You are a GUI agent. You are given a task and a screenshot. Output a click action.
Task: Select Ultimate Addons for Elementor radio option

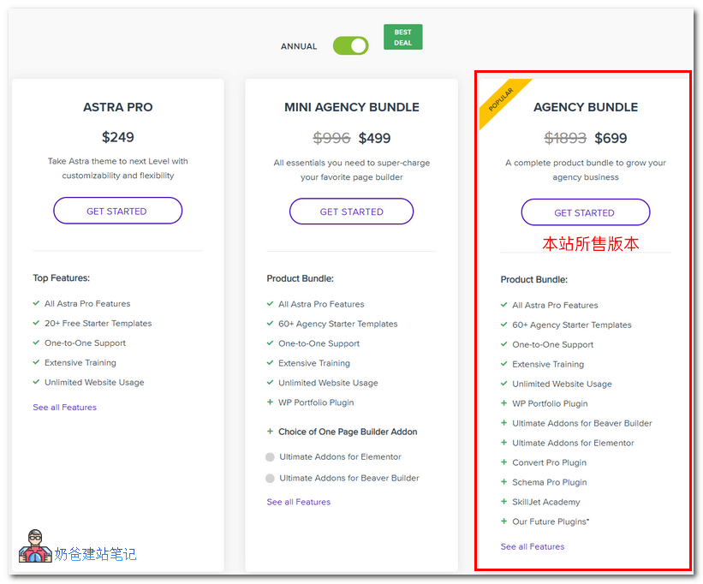[x=270, y=456]
